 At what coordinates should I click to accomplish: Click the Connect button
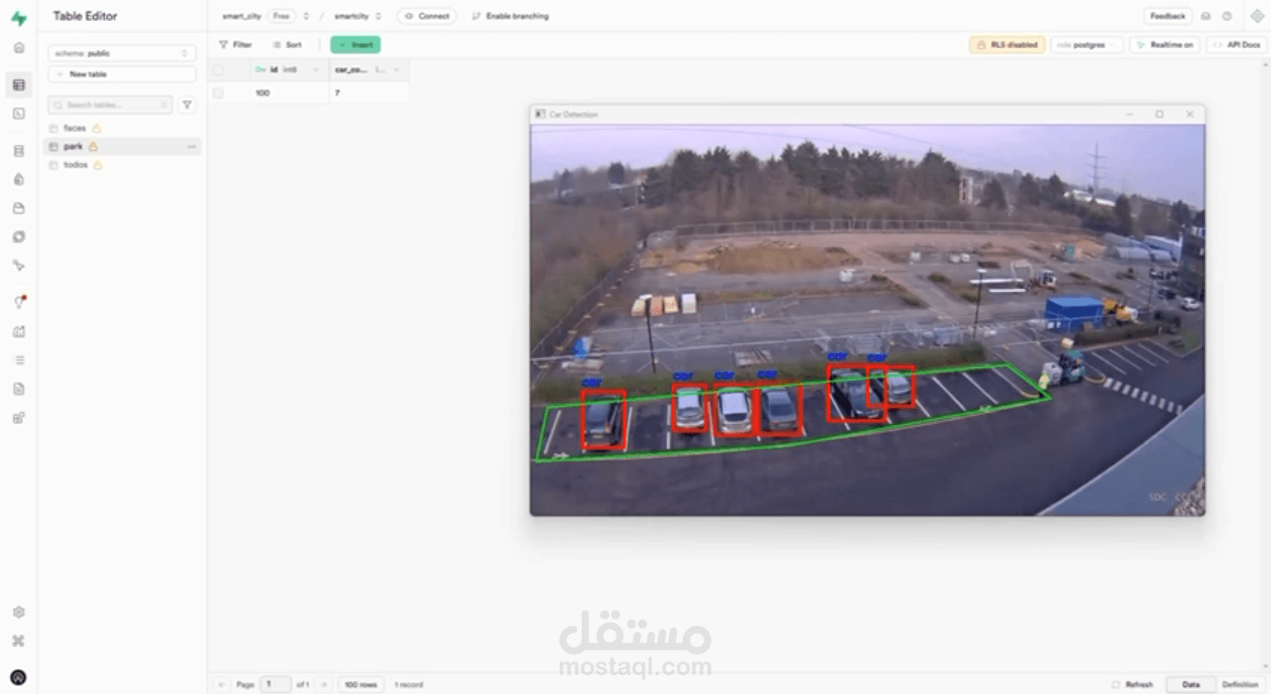click(x=427, y=16)
